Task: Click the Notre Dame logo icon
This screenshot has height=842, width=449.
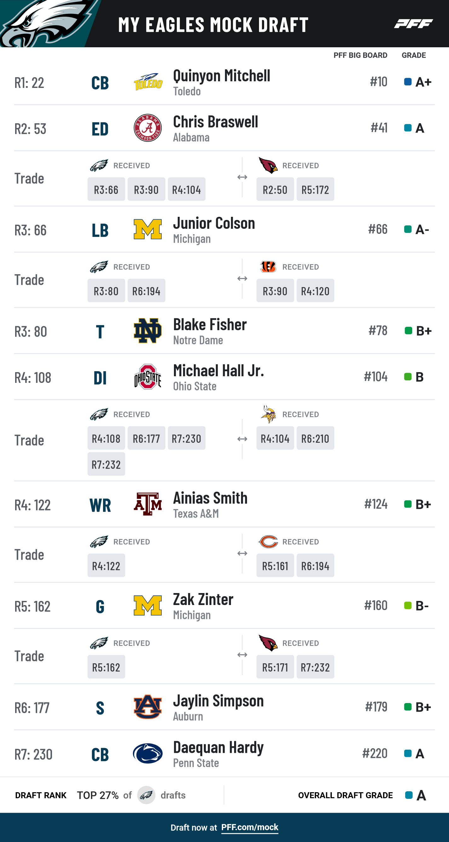Action: 148,331
